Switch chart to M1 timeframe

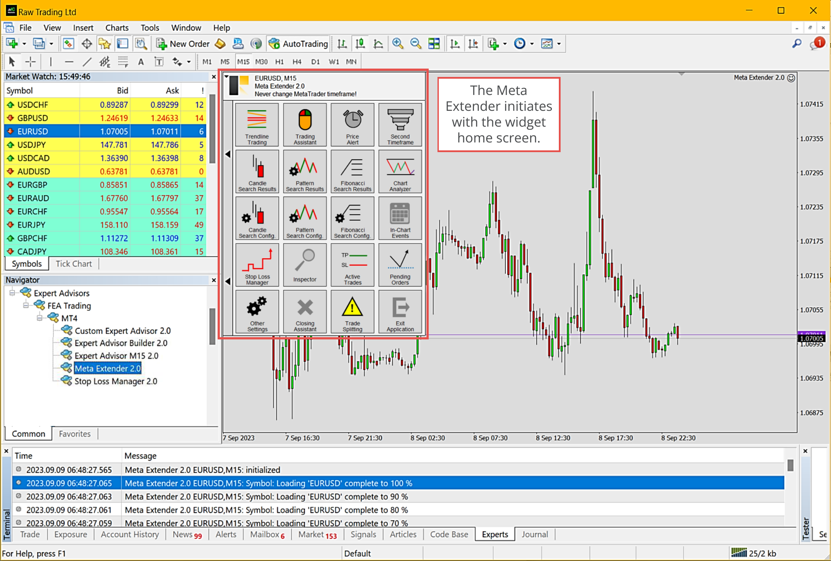(207, 62)
